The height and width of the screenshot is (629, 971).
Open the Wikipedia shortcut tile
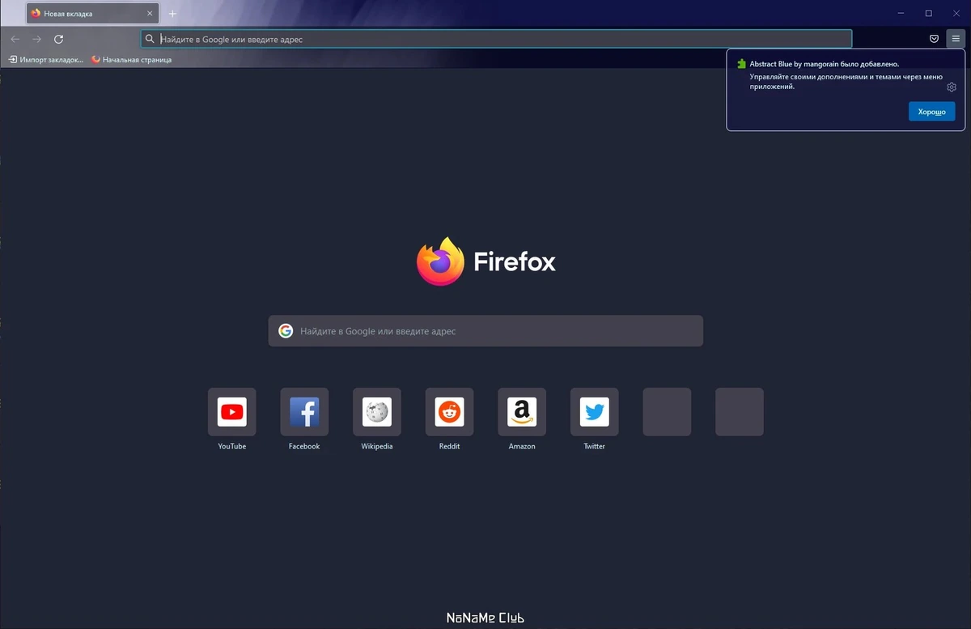(377, 412)
